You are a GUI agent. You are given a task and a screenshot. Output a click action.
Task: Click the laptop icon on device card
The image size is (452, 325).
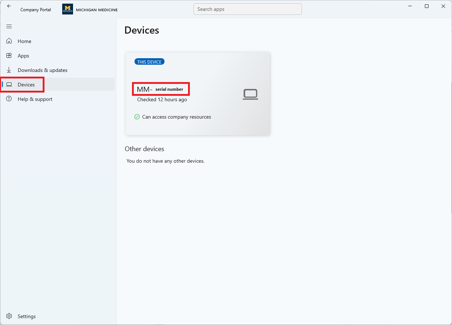pyautogui.click(x=250, y=94)
